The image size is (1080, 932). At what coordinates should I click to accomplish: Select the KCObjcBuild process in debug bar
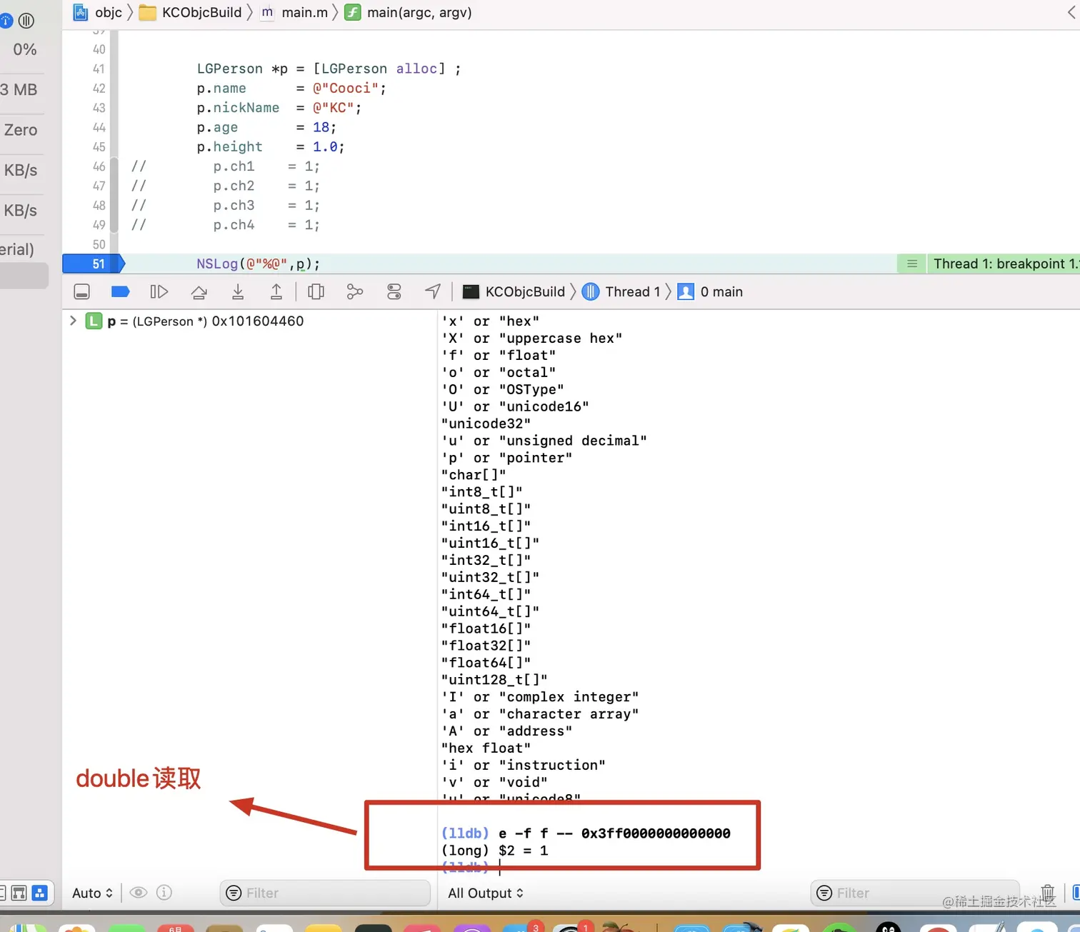(514, 291)
